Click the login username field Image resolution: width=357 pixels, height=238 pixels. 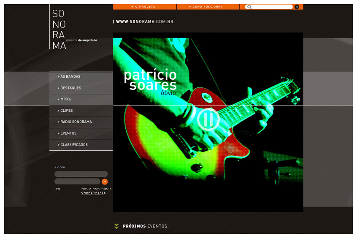pos(81,174)
